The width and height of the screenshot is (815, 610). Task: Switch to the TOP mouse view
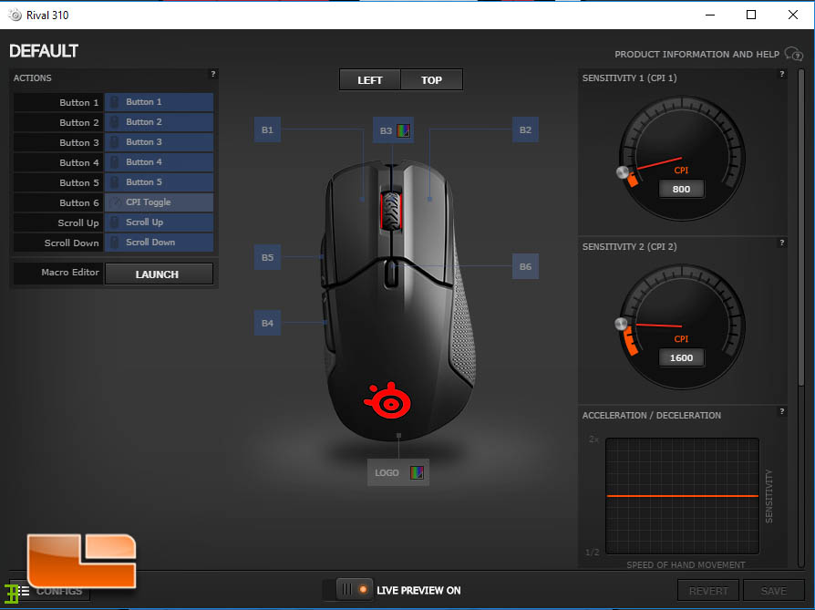pos(431,80)
